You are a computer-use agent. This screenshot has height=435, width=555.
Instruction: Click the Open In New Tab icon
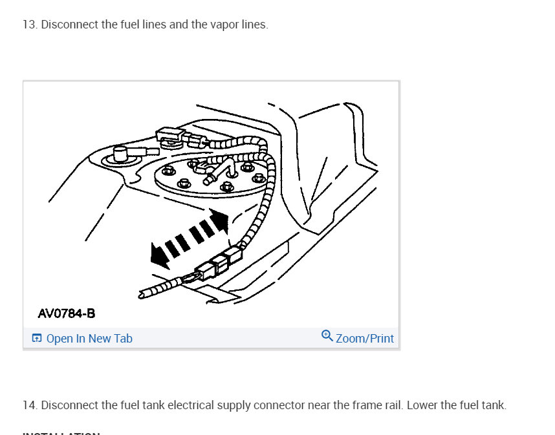pos(36,338)
